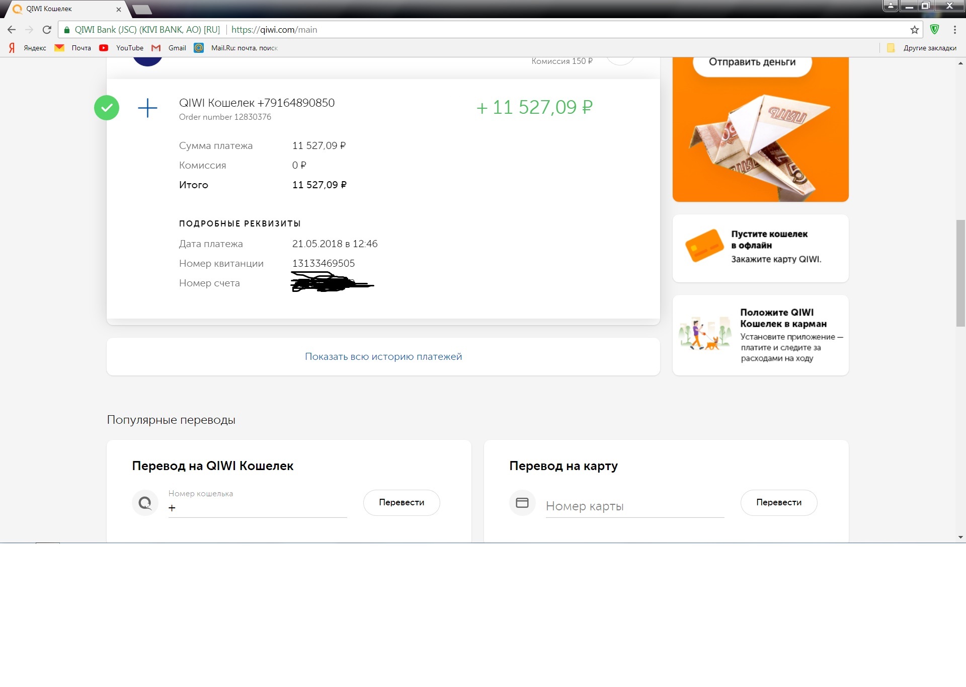Close the QIWI Кошелек tab
The image size is (966, 687).
pyautogui.click(x=119, y=9)
